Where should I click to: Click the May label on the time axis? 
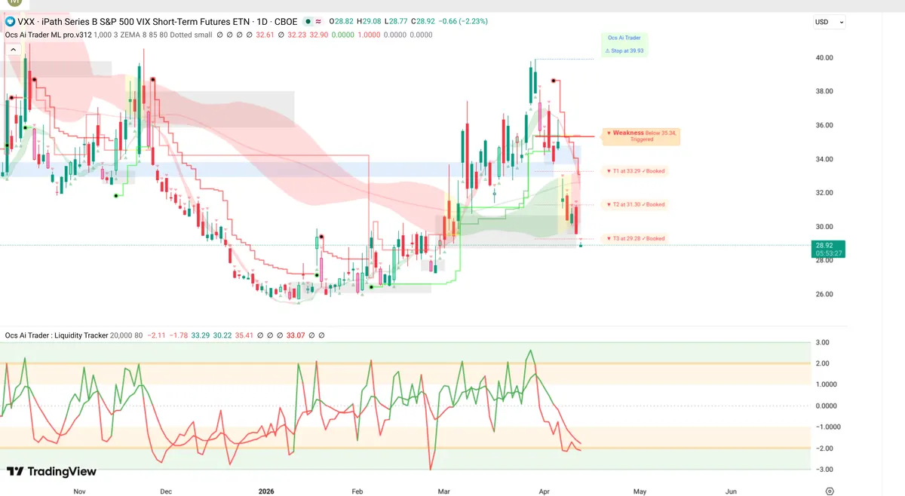coord(640,491)
